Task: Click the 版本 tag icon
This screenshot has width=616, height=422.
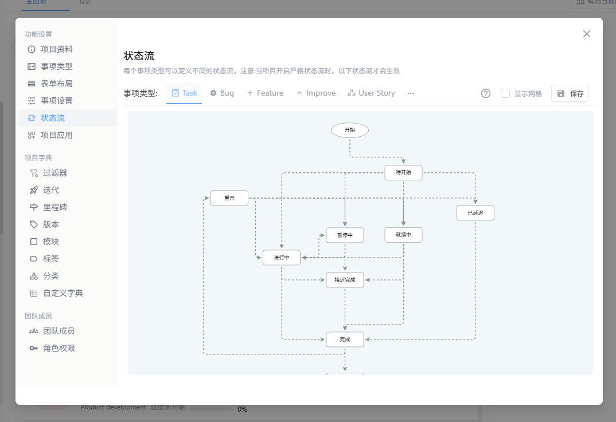Action: click(34, 224)
